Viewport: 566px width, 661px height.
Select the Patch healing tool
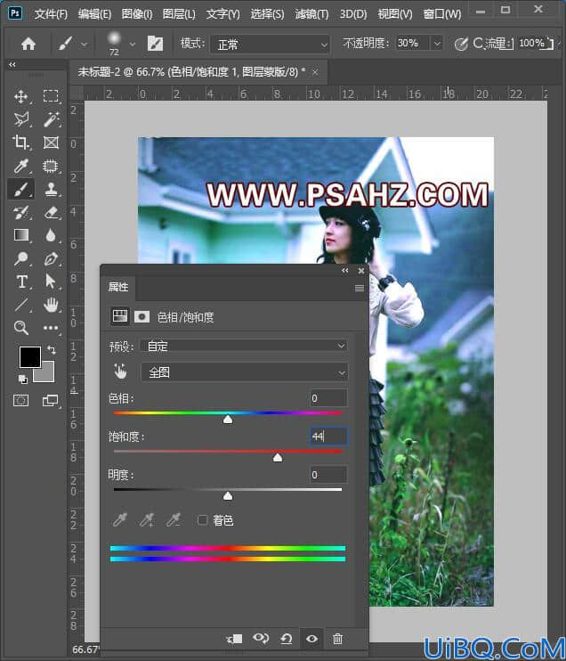[x=51, y=166]
